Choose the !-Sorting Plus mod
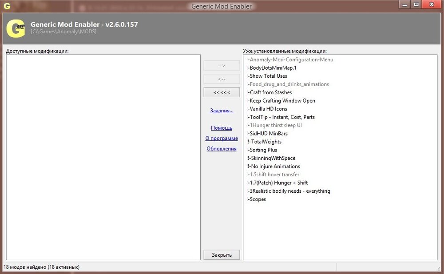This screenshot has height=274, width=444. [x=262, y=150]
